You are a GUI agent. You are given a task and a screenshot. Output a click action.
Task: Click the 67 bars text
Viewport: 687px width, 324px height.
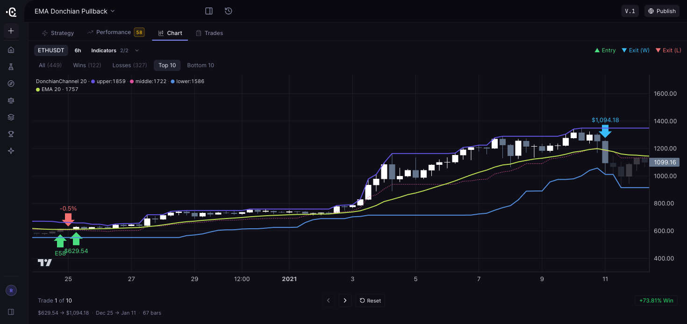point(152,313)
